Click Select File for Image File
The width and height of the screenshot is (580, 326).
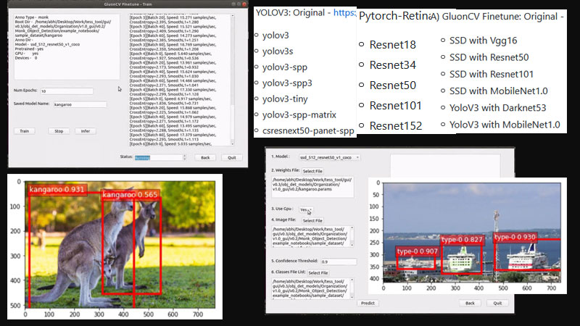pyautogui.click(x=313, y=220)
